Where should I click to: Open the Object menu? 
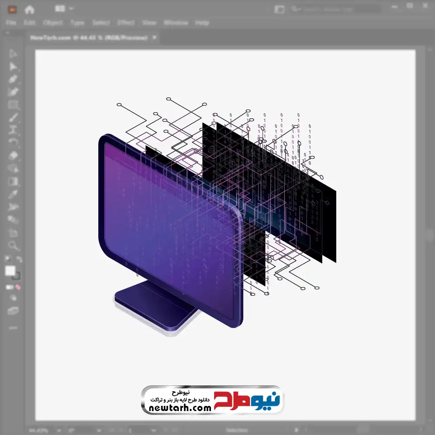[x=53, y=23]
